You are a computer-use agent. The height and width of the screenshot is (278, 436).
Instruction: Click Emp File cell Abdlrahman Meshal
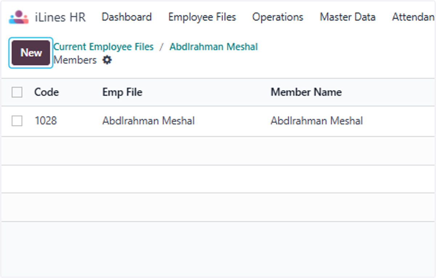click(x=149, y=121)
